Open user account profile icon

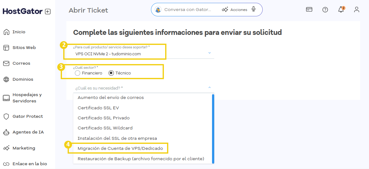[x=357, y=10]
